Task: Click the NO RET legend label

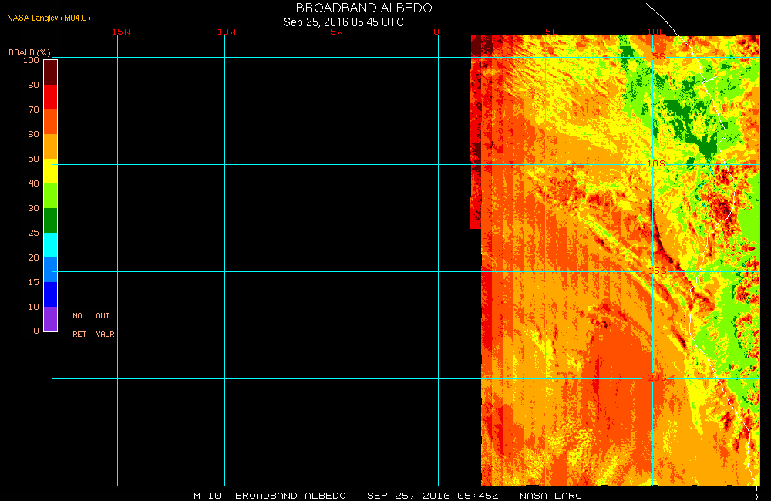Action: (79, 325)
